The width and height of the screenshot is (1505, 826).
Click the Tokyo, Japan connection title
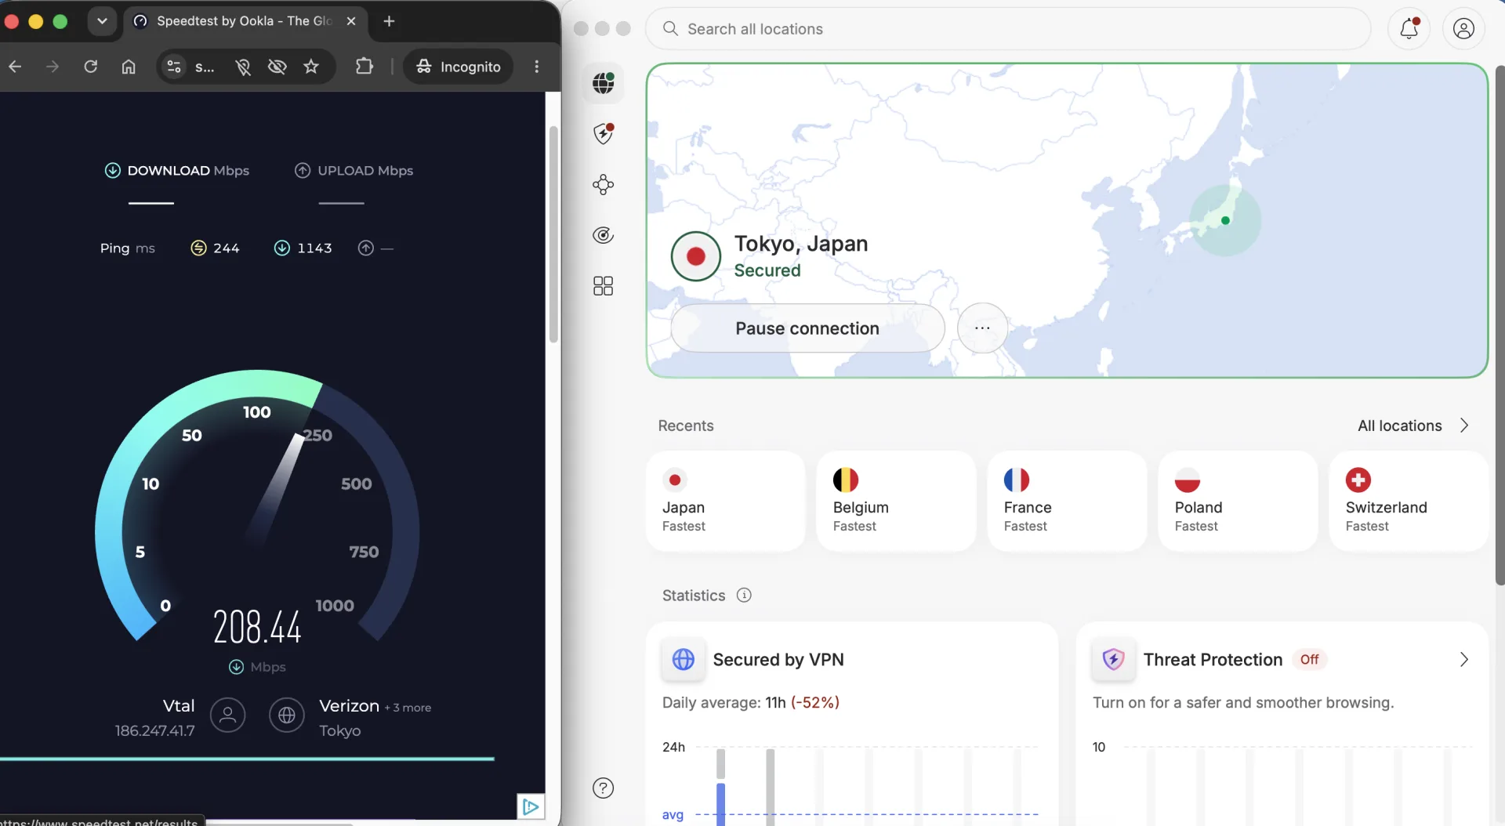(x=800, y=244)
